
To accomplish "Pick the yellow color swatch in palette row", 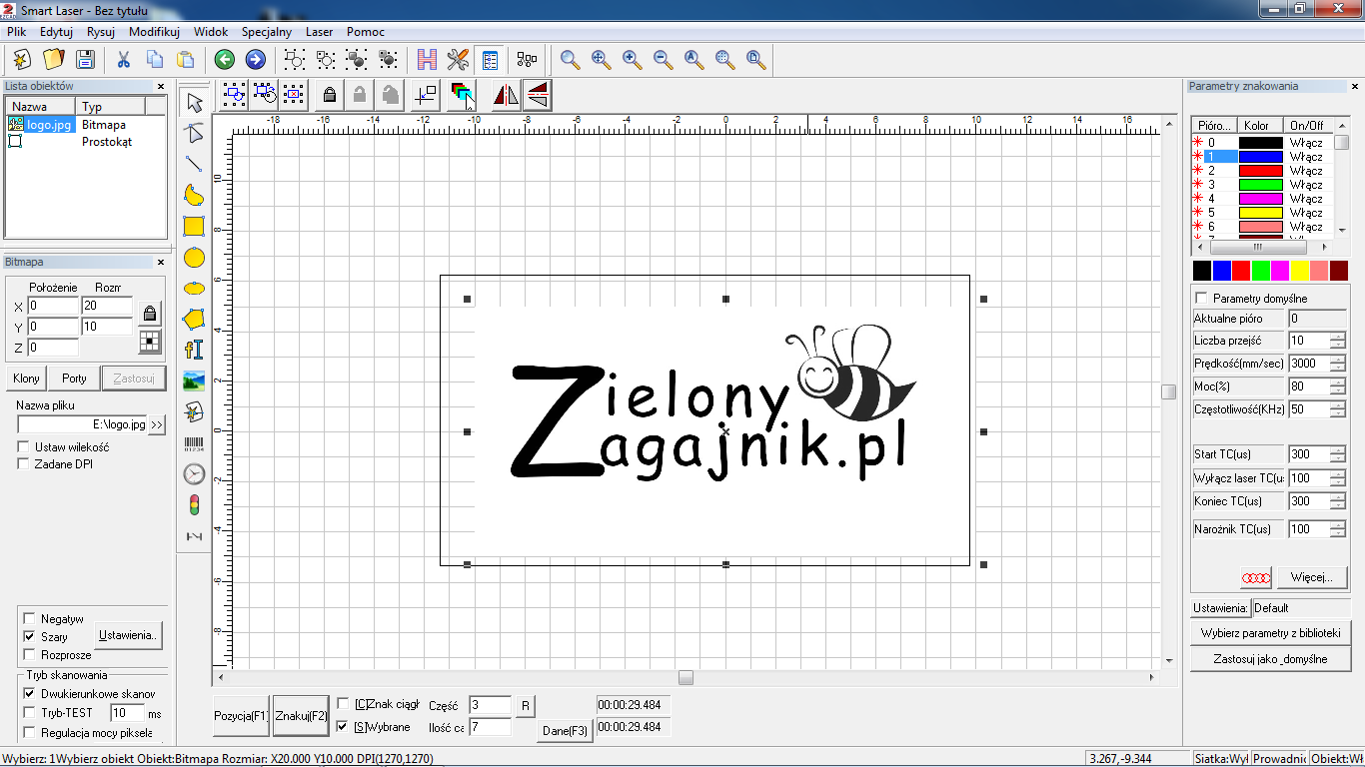I will click(1299, 271).
